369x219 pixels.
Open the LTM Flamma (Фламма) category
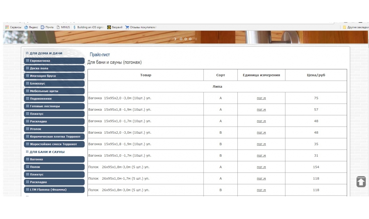[54, 190]
